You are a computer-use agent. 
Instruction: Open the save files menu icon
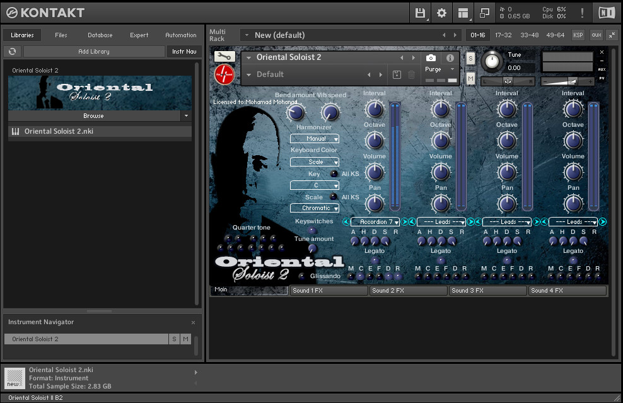[420, 13]
